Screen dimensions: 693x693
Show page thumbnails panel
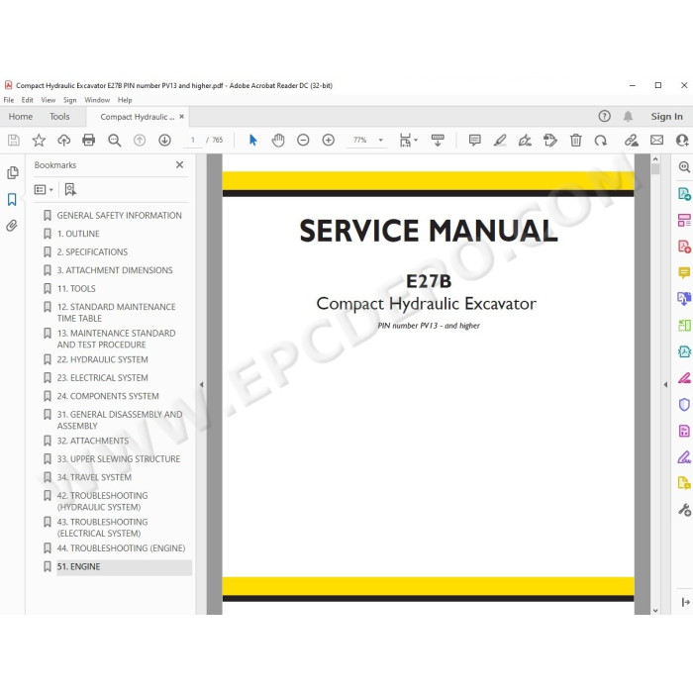click(13, 172)
